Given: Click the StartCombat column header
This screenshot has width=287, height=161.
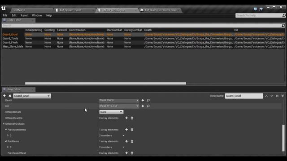Looking at the screenshot, I should tap(114, 30).
